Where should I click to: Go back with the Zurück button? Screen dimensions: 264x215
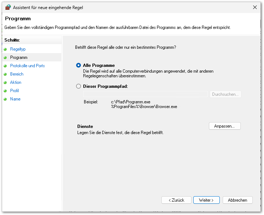(x=176, y=200)
